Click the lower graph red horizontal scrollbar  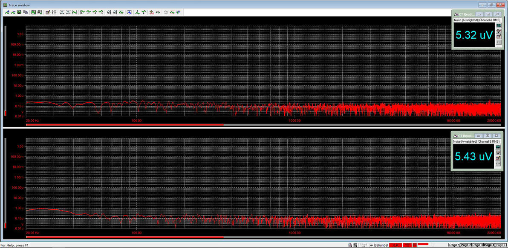125,237
